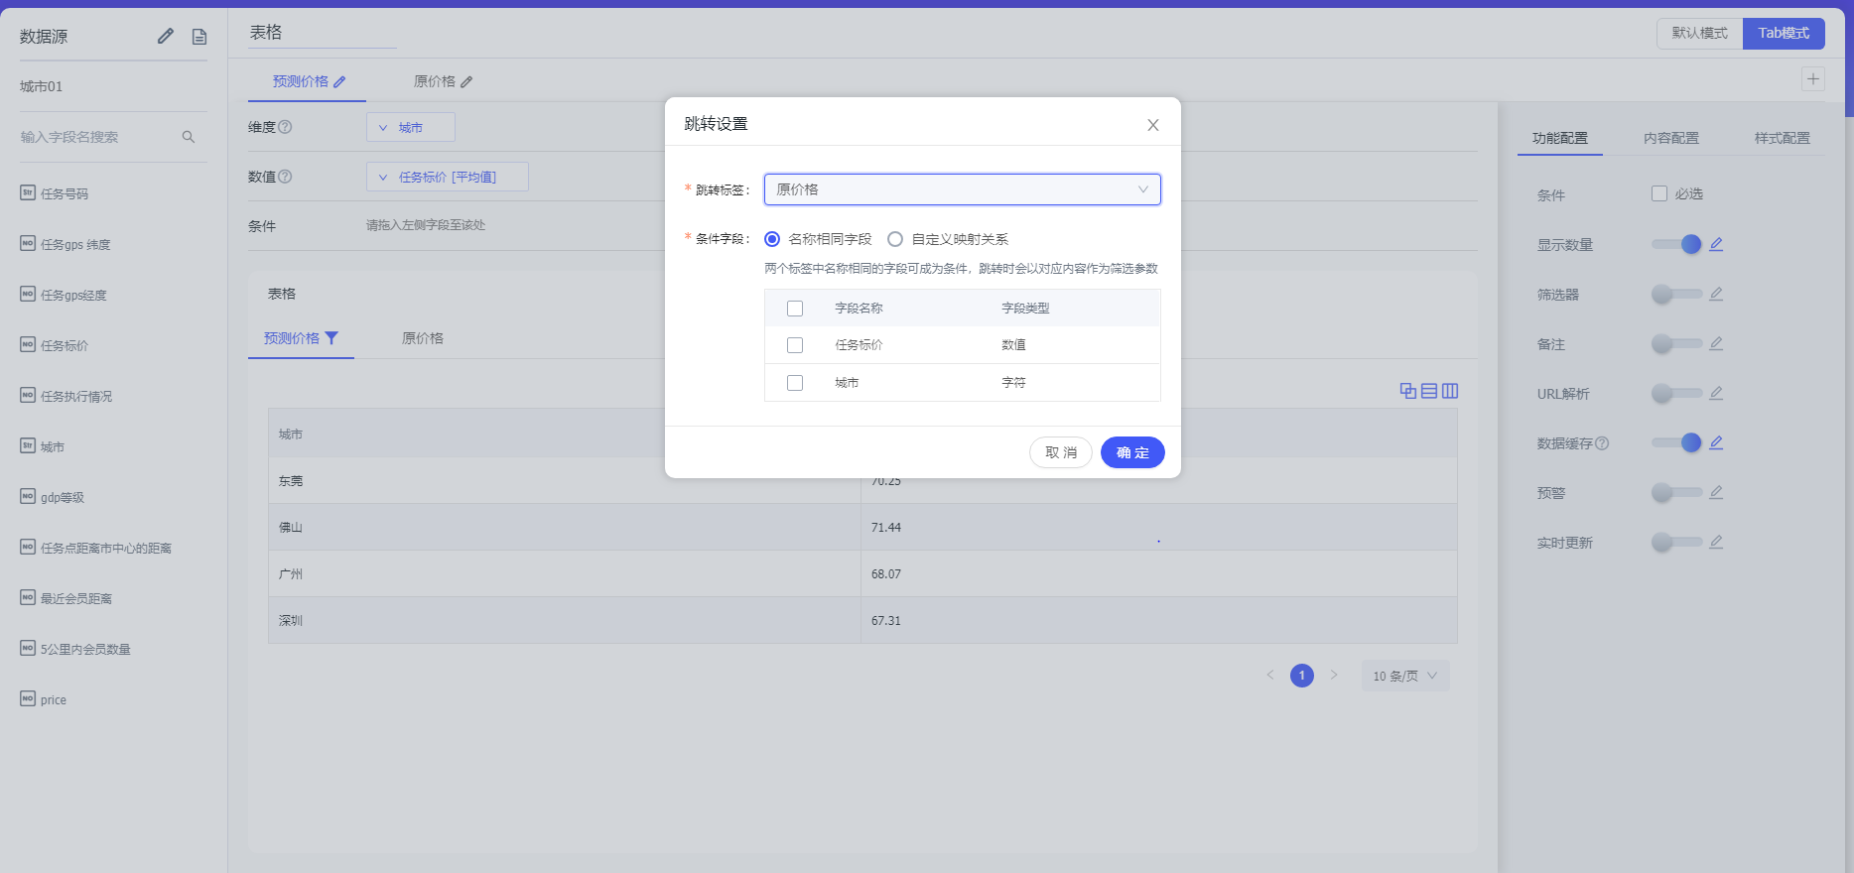
Task: Click the 取消 cancel button
Action: 1060,452
